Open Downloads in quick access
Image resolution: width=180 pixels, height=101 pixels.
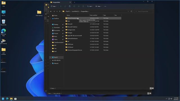tap(57, 27)
